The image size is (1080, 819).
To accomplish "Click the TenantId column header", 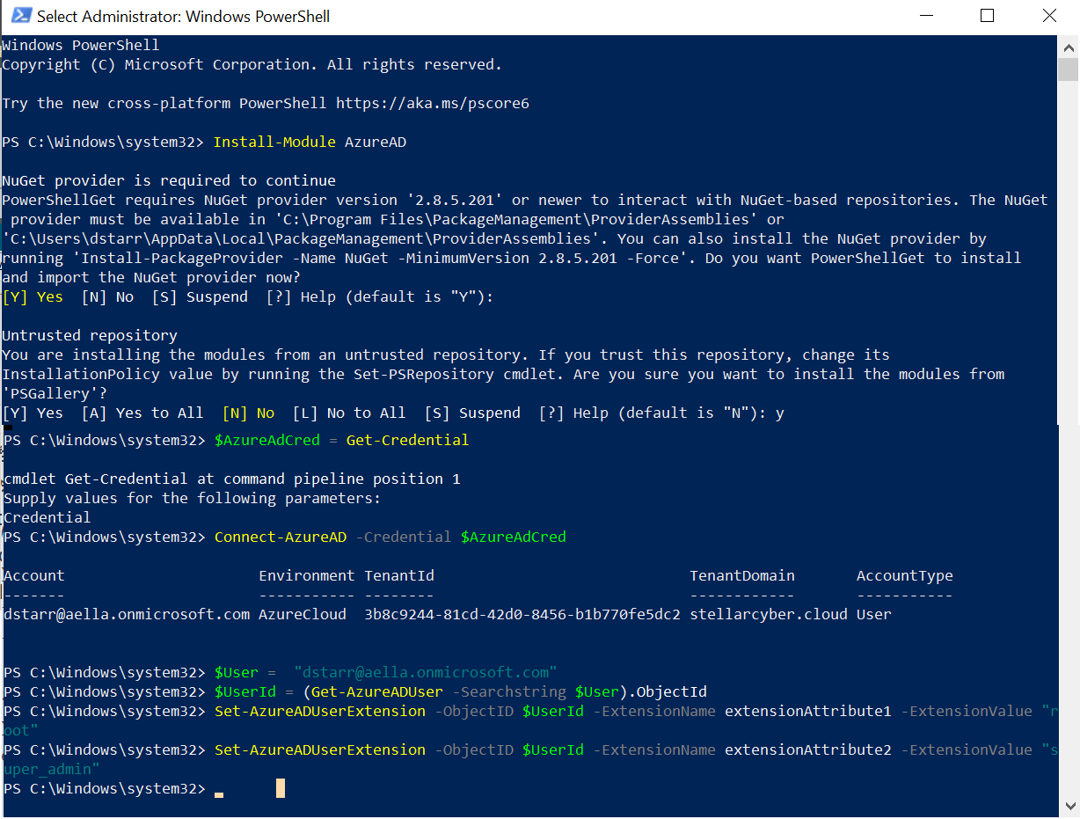I will (399, 575).
